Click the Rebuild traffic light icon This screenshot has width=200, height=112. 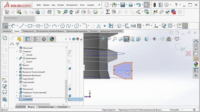[155, 5]
